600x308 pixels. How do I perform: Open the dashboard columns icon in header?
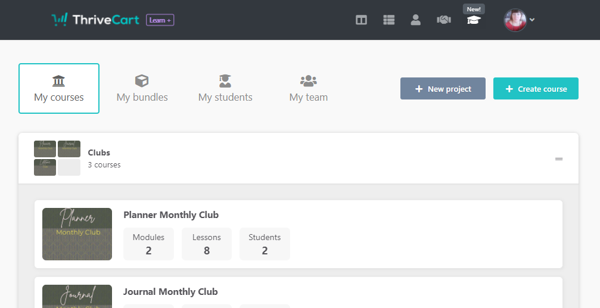[x=361, y=20]
